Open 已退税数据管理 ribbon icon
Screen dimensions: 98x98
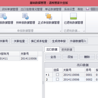point(73,19)
